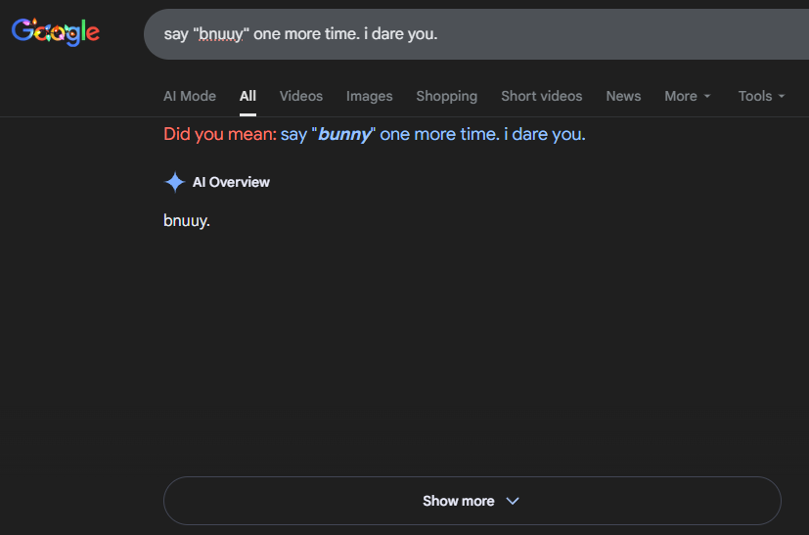This screenshot has width=809, height=535.
Task: Open the Tools dropdown
Action: [761, 96]
